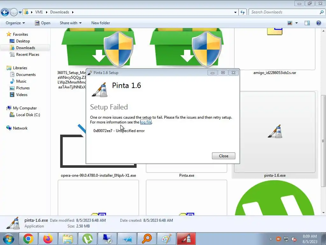
Task: Open Explorer help icon
Action: coord(318,23)
